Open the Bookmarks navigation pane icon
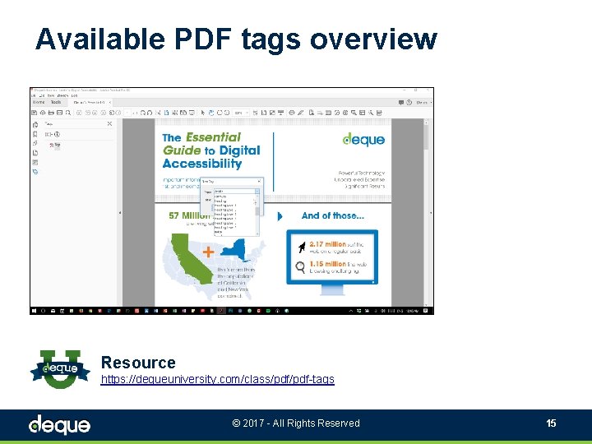The width and height of the screenshot is (592, 444). (35, 134)
